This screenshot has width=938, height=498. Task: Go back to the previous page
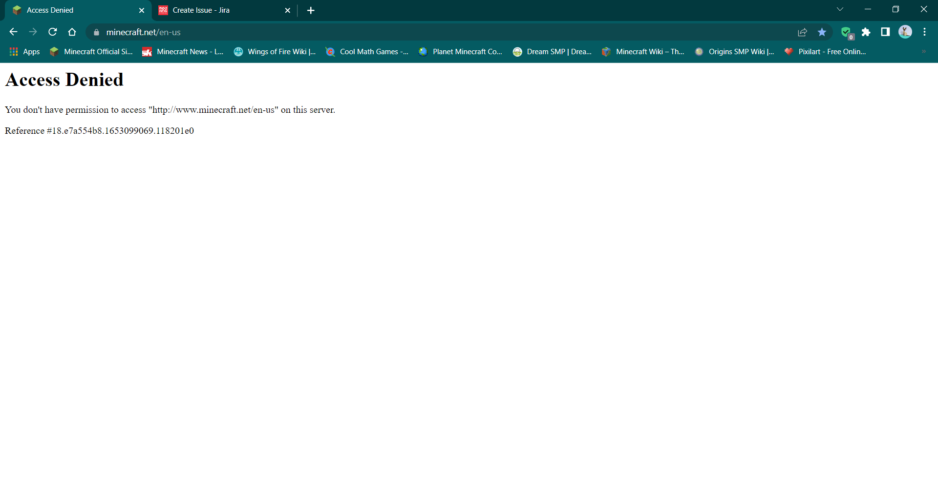click(x=13, y=32)
